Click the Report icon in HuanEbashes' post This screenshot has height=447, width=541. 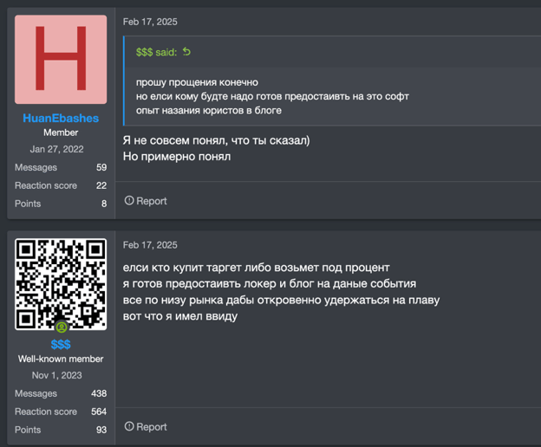click(x=129, y=201)
